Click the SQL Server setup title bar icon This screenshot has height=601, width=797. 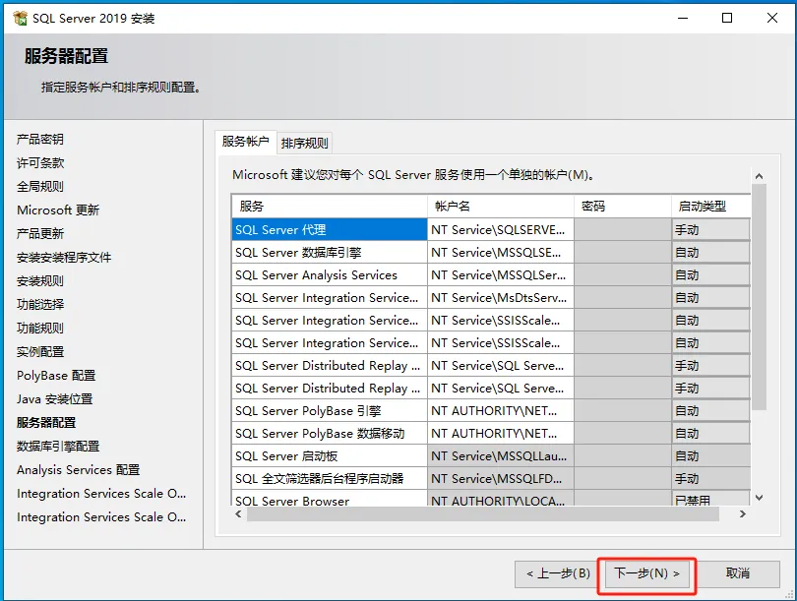click(x=21, y=19)
